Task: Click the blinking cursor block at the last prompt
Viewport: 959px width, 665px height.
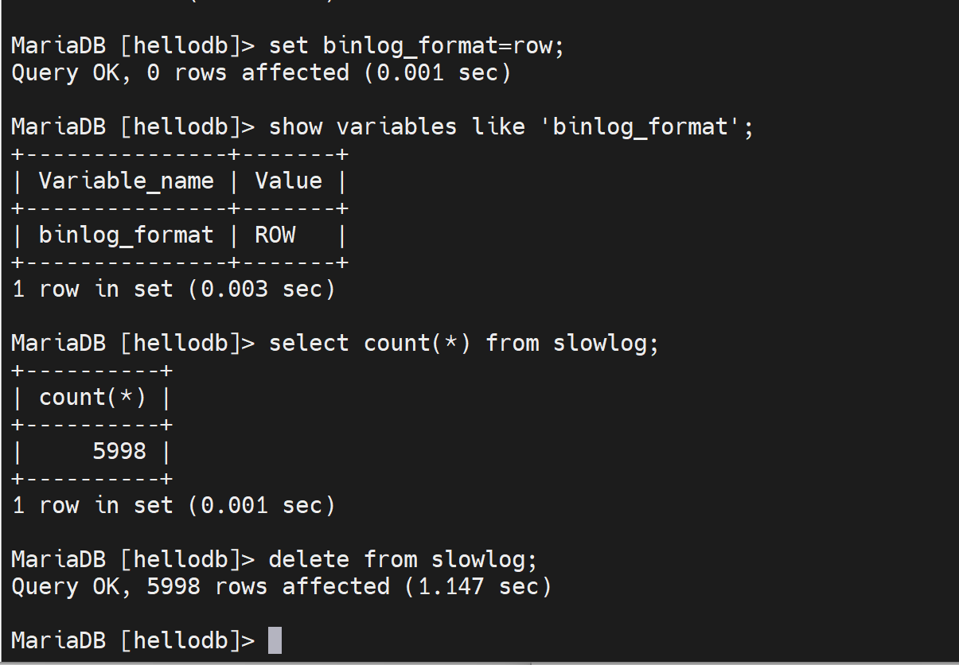Action: click(x=275, y=640)
